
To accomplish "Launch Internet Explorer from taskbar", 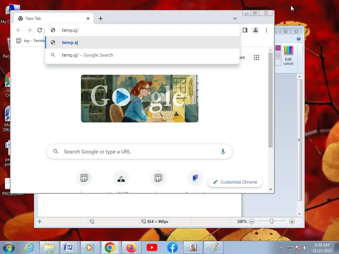I will pyautogui.click(x=29, y=247).
